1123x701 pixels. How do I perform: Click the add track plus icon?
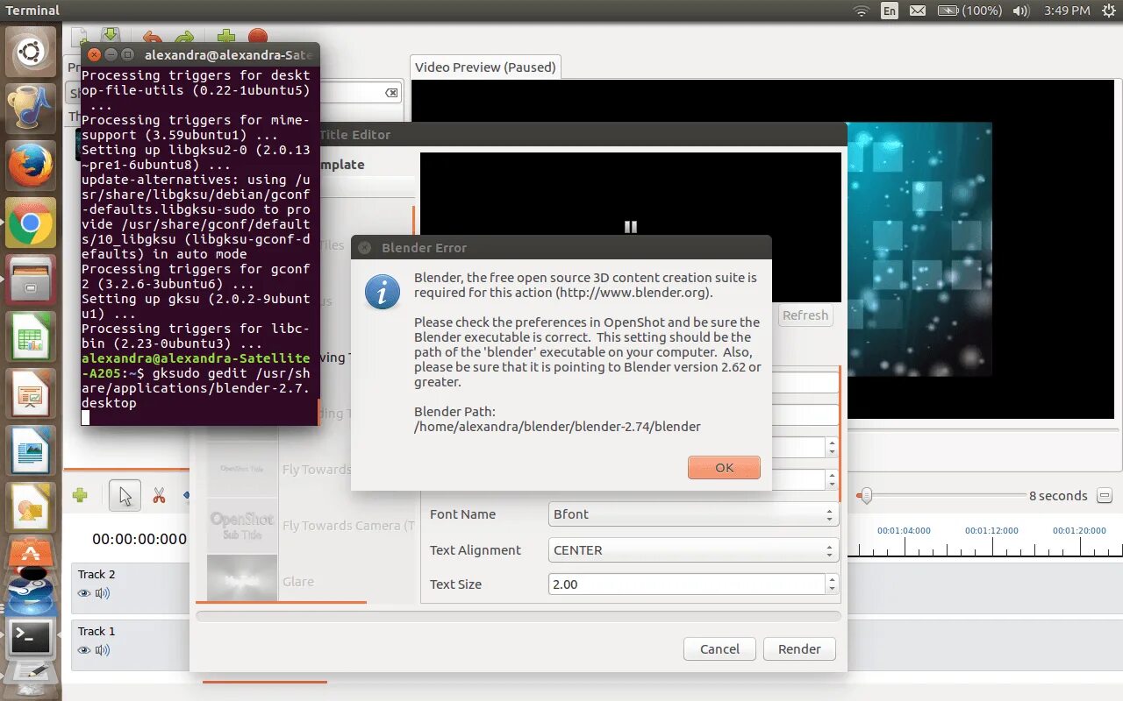(x=80, y=496)
